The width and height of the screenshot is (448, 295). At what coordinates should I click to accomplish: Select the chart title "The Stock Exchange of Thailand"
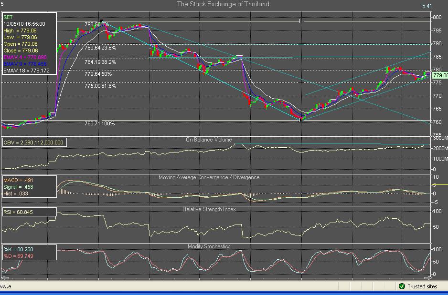[x=223, y=4]
